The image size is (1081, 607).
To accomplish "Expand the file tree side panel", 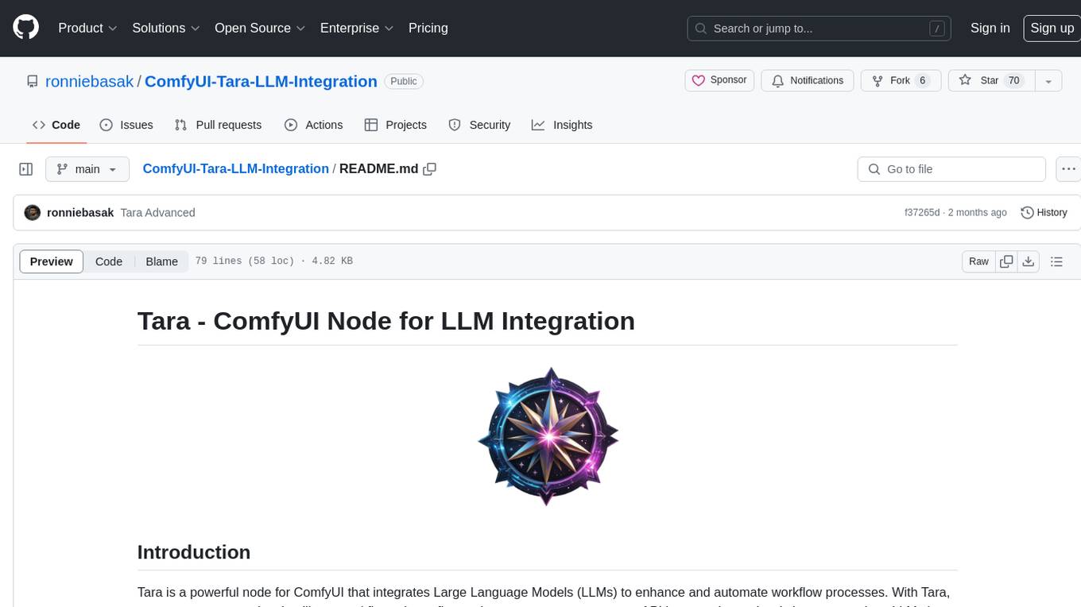I will [x=25, y=169].
